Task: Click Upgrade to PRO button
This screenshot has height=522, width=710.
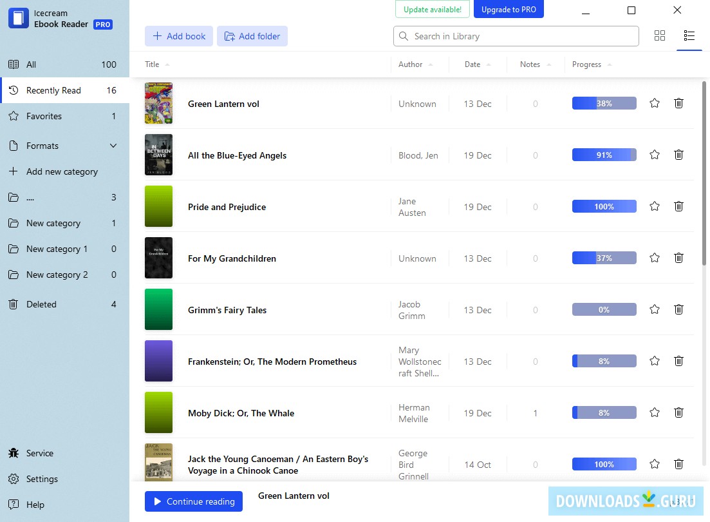Action: click(509, 9)
